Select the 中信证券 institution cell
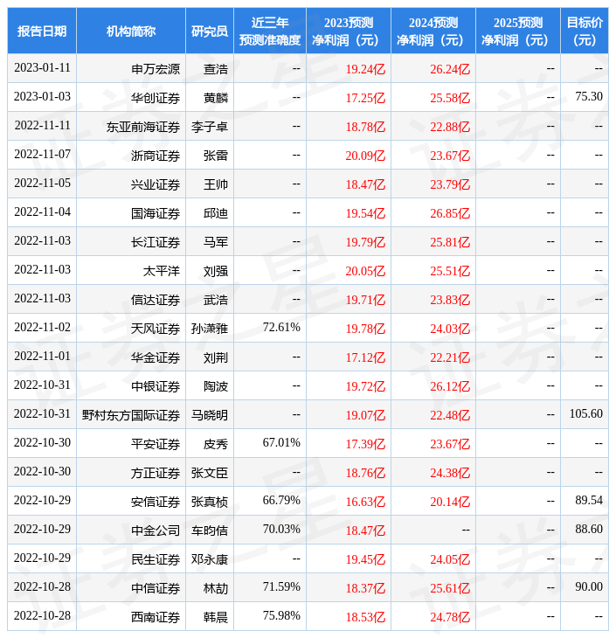Screen dimensions: 609x638 (x=131, y=588)
